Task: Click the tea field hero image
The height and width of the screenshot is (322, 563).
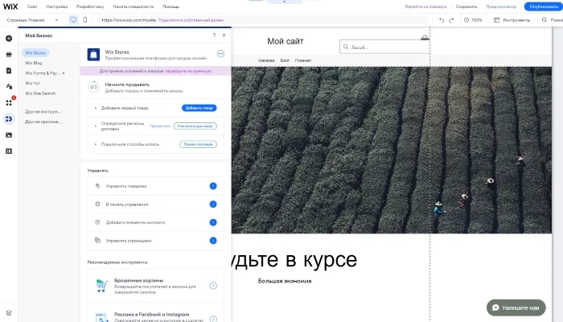Action: click(x=392, y=150)
